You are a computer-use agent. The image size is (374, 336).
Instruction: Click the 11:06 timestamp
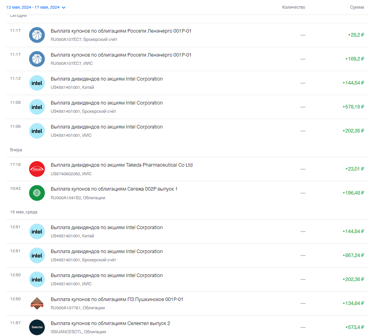click(x=15, y=126)
